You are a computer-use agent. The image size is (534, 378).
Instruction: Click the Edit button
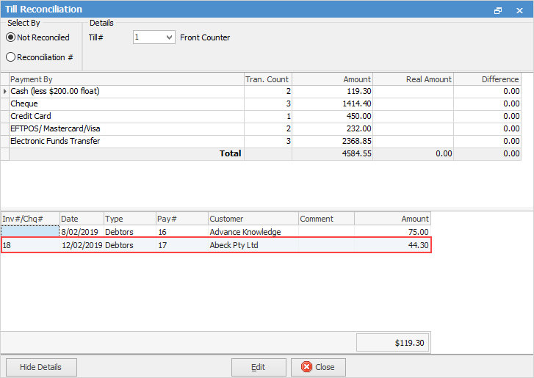(259, 367)
